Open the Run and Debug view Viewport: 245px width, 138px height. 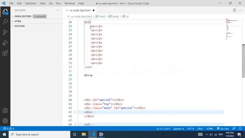pyautogui.click(x=5, y=43)
